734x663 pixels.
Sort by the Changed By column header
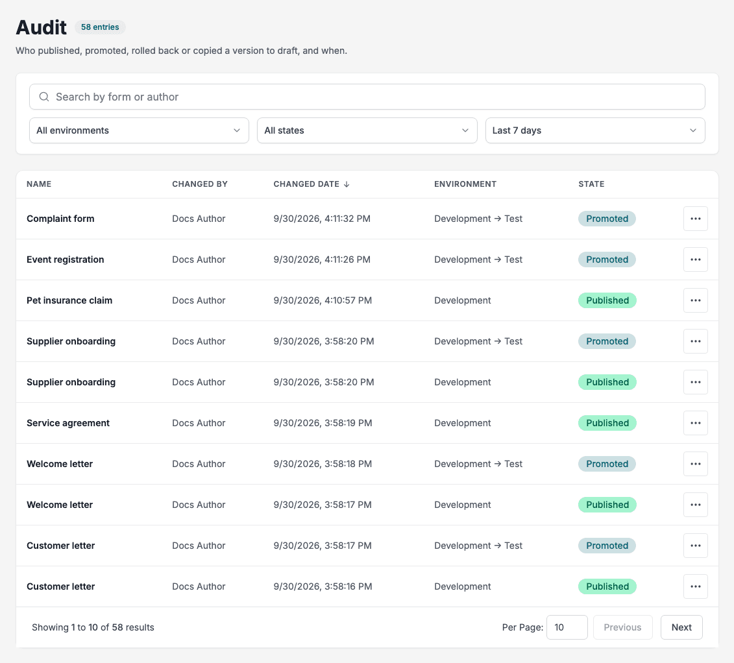coord(200,184)
